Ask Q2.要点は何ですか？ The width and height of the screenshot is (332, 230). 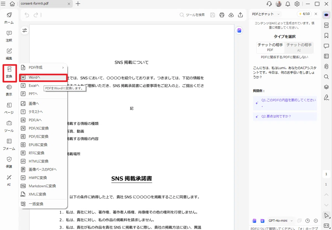click(285, 117)
